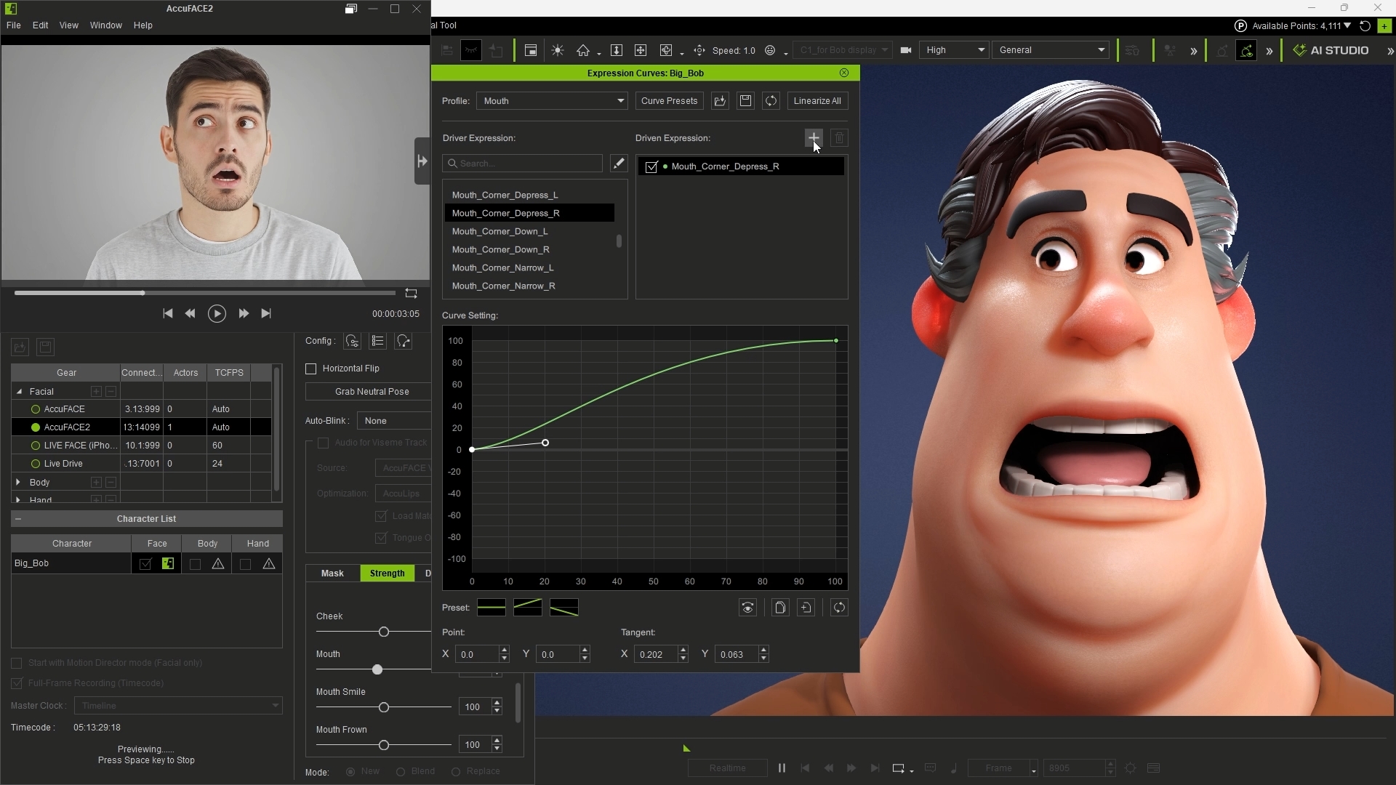Toggle Big_Bob Face checkbox
This screenshot has height=785, width=1396.
pyautogui.click(x=145, y=563)
